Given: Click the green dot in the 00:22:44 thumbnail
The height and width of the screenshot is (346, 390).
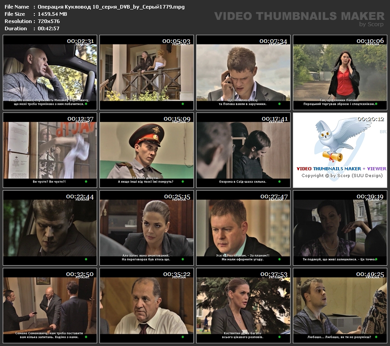Looking at the screenshot, I should click(86, 259).
